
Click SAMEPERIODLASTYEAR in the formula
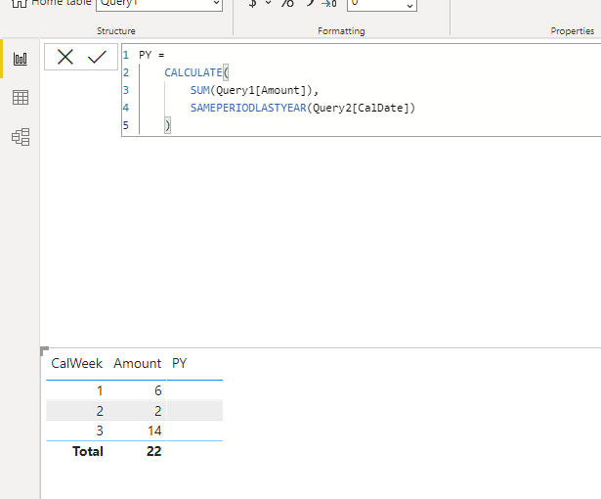click(x=248, y=108)
